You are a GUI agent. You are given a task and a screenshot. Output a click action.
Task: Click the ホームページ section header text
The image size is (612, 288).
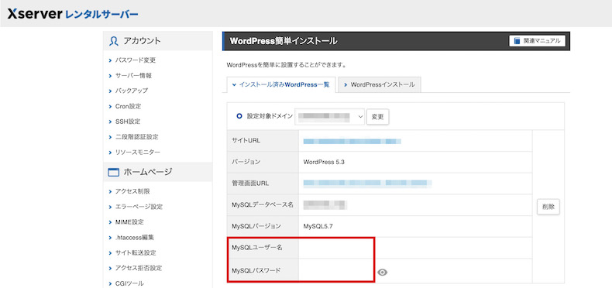point(148,172)
